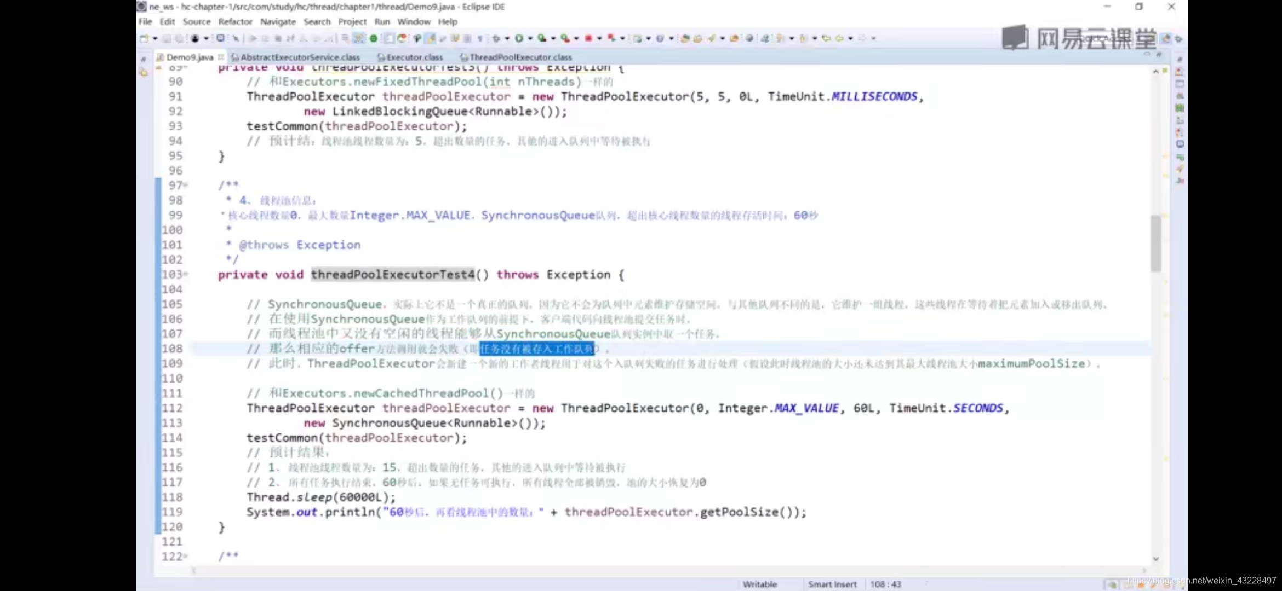Click the Save icon in the toolbar
This screenshot has width=1282, height=591.
[x=167, y=38]
